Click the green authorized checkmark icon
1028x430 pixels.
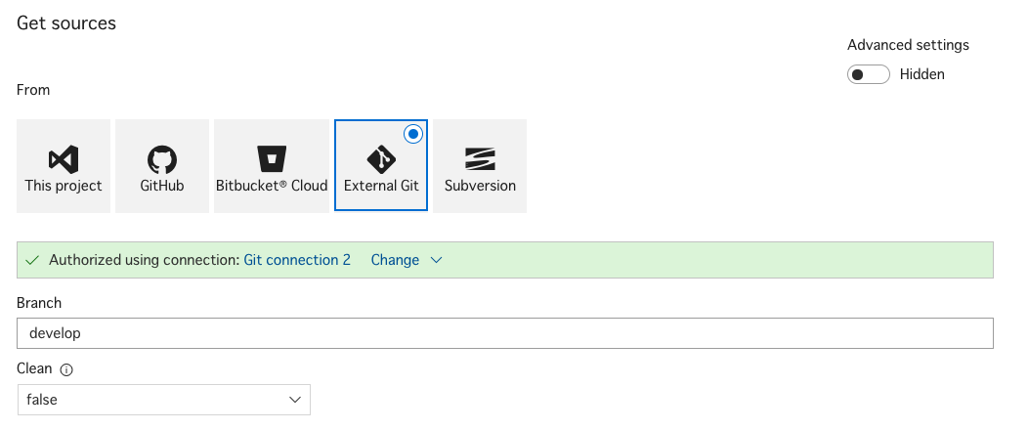tap(32, 260)
